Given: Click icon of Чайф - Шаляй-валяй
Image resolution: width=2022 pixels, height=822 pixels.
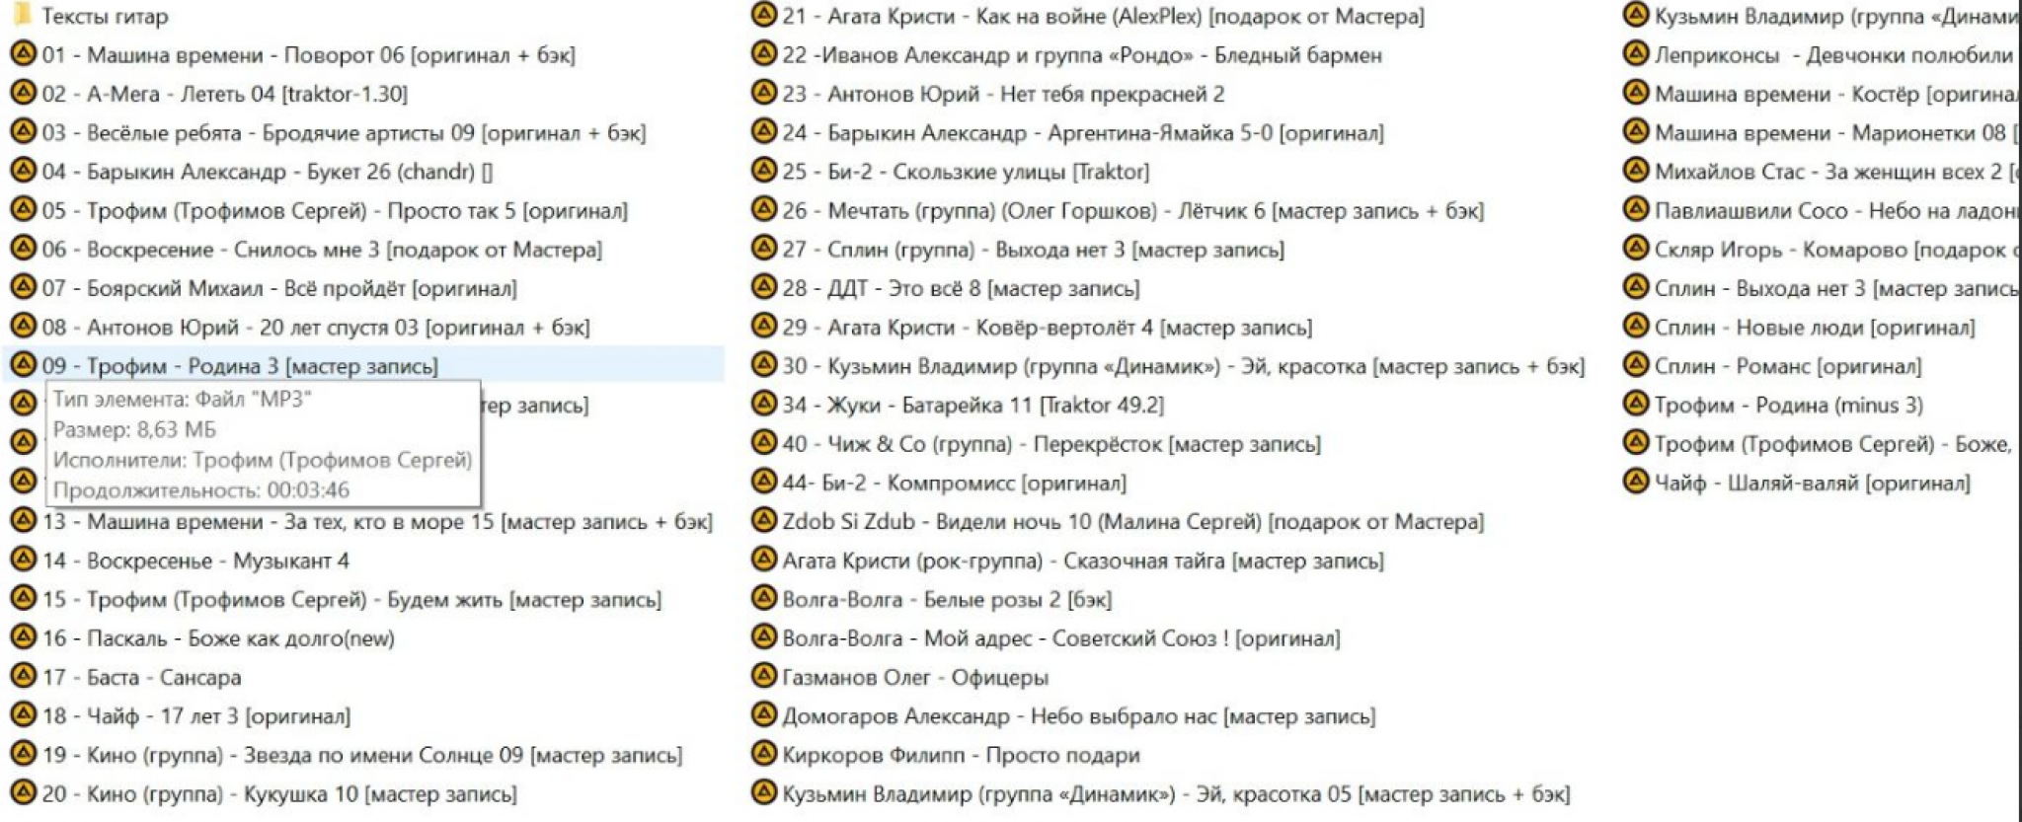Looking at the screenshot, I should pyautogui.click(x=1636, y=482).
